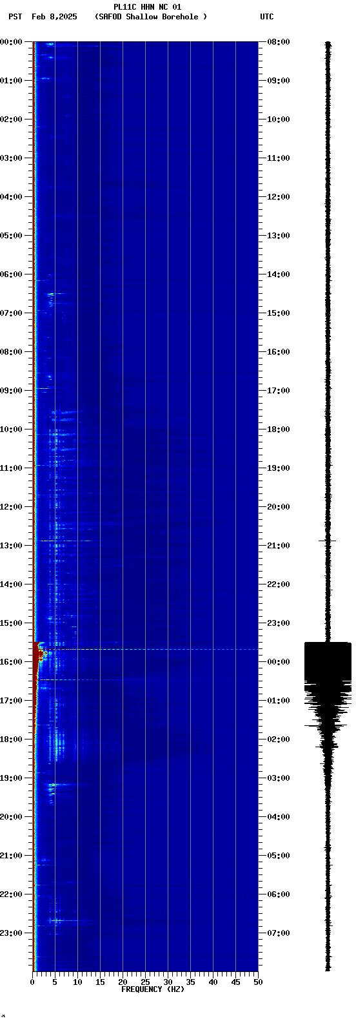Screen dimensions: 356x1023
Task: Click the PST time label '09:00'
Action: pyautogui.click(x=11, y=391)
